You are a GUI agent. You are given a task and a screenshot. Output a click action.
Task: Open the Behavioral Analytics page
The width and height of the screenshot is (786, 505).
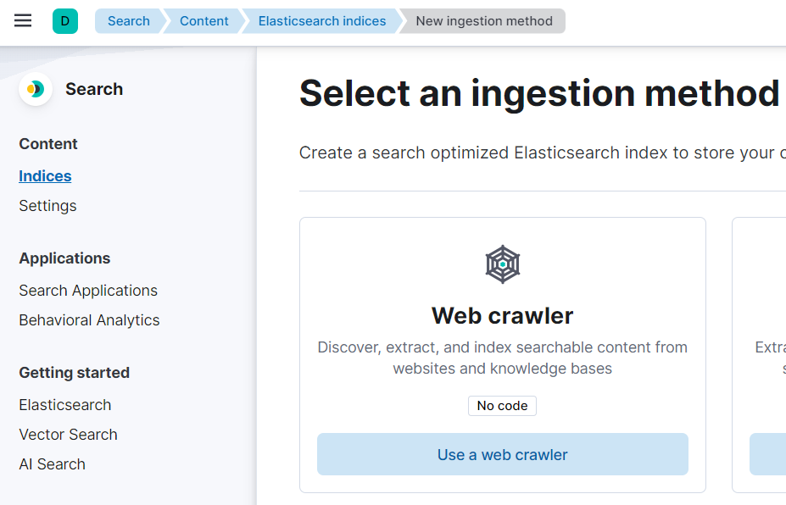click(89, 320)
